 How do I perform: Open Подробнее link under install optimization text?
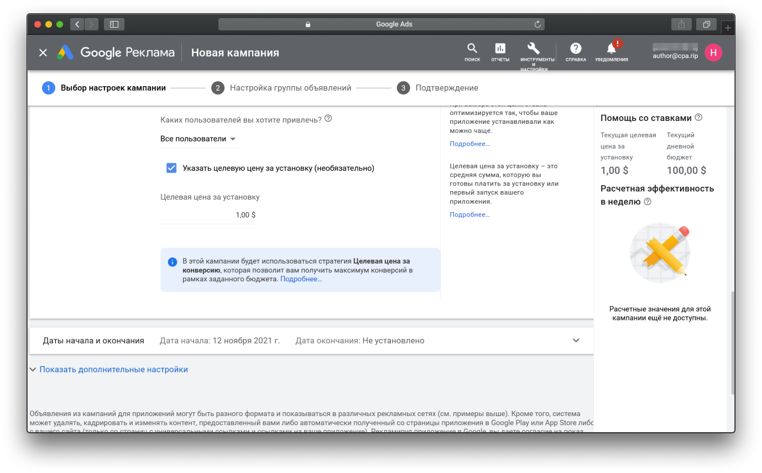coord(469,144)
